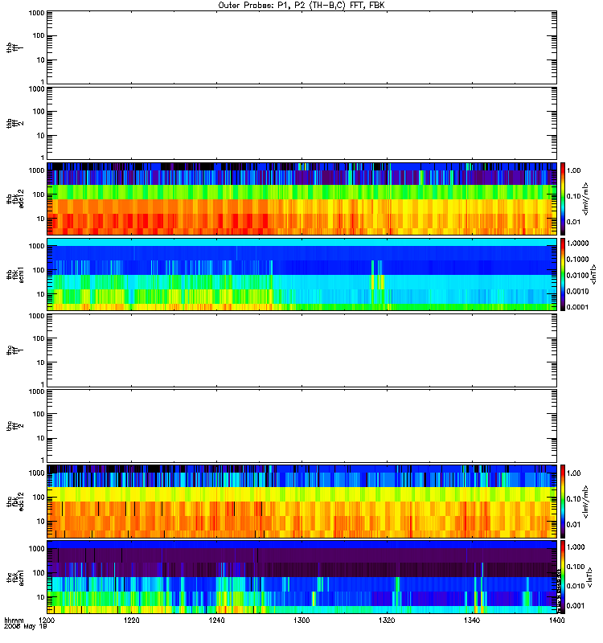
Task: Select the thc fbk edc12 color scale bar
Action: pyautogui.click(x=563, y=502)
